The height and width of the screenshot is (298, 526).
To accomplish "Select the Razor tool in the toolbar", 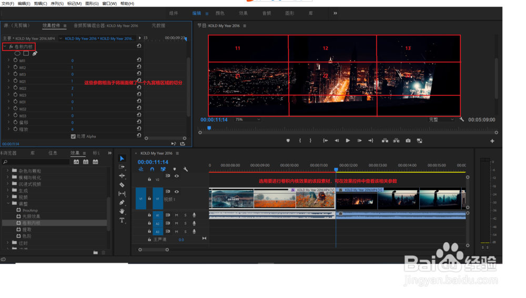I will coord(122,185).
